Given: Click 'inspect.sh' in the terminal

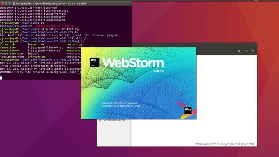Looking at the screenshot, I should coord(36,45).
